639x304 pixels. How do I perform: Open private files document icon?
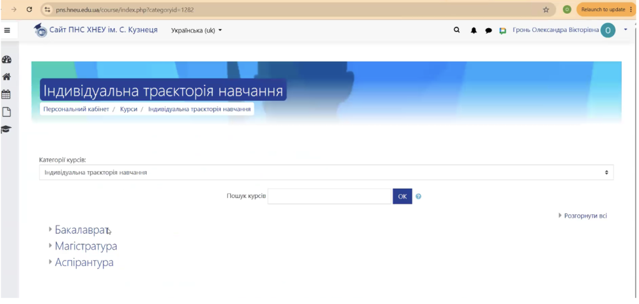coord(6,112)
